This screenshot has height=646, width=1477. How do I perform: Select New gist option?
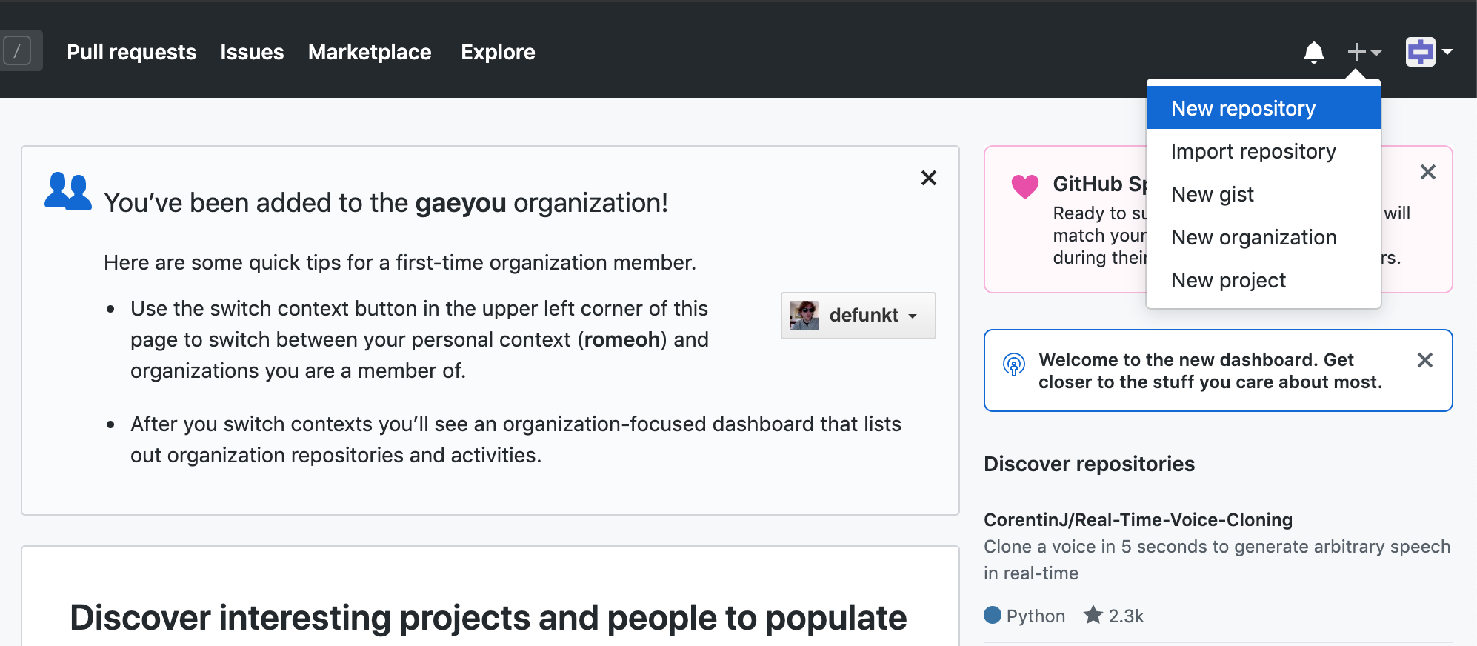click(x=1263, y=194)
